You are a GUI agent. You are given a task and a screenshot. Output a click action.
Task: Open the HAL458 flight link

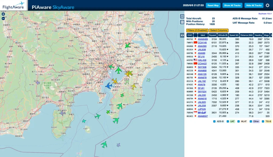pos(202,60)
